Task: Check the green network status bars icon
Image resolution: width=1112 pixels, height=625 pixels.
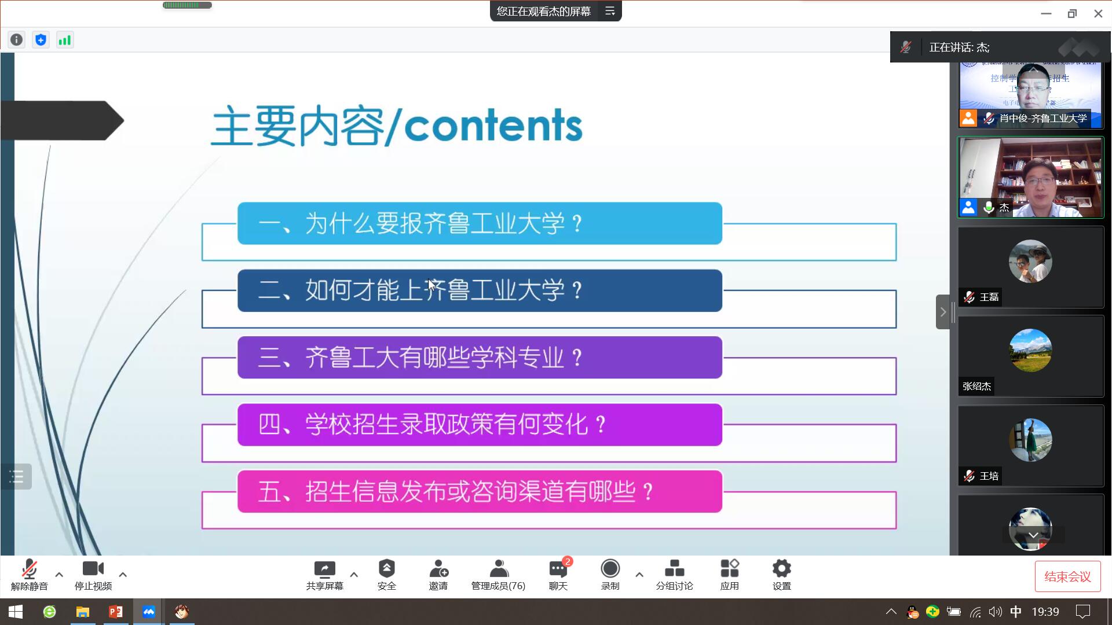Action: click(65, 40)
